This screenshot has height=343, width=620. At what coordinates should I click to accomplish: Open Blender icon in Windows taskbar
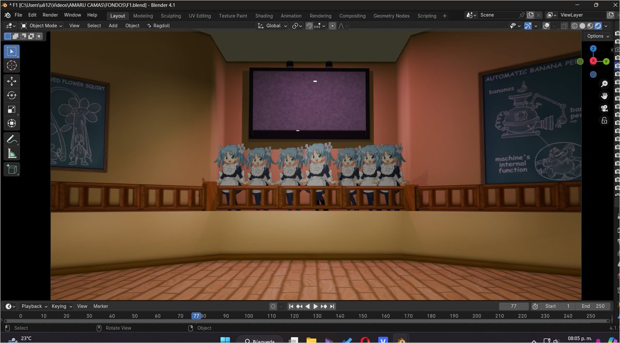click(400, 340)
